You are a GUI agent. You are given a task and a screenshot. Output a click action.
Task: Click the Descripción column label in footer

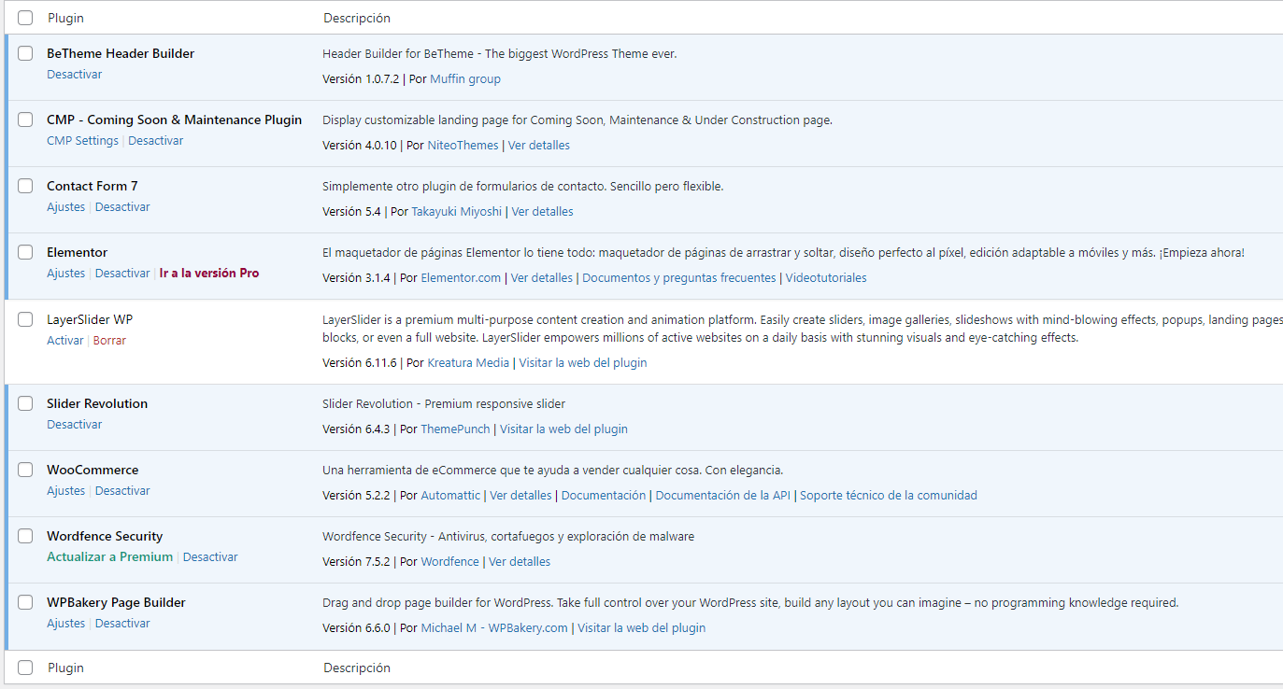[x=357, y=668]
